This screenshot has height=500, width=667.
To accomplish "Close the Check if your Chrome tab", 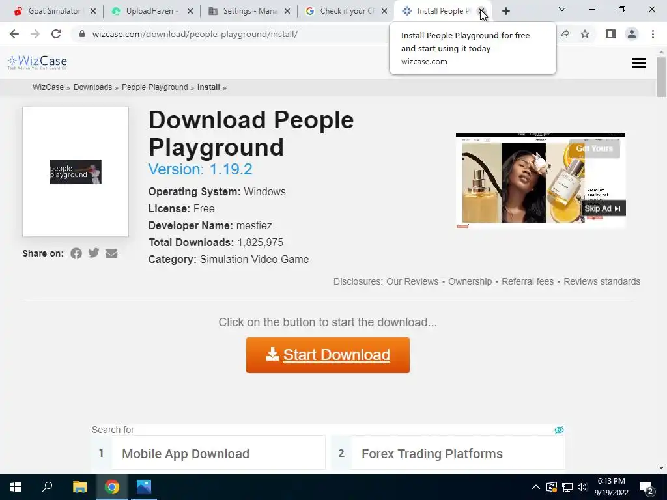I will (x=384, y=11).
